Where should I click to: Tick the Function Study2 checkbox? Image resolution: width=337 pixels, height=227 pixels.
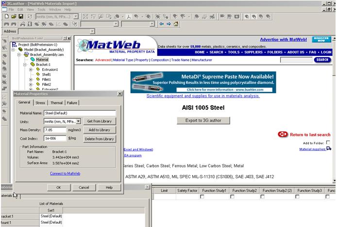point(232,196)
